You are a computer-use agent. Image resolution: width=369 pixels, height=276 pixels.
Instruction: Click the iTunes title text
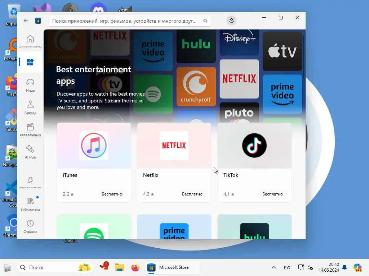pyautogui.click(x=70, y=175)
